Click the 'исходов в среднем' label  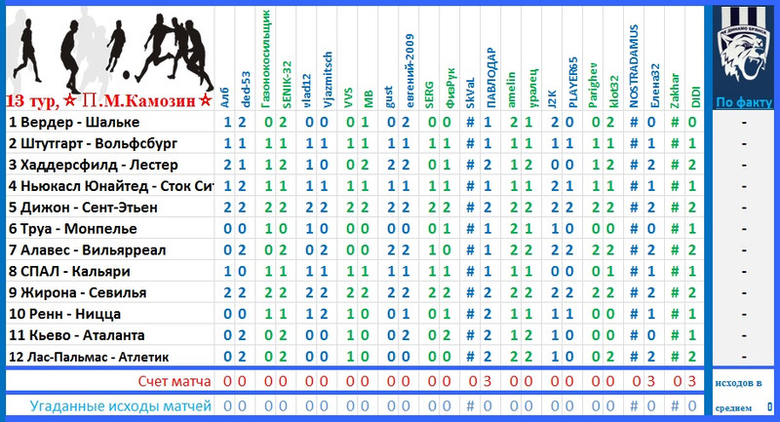(x=739, y=395)
